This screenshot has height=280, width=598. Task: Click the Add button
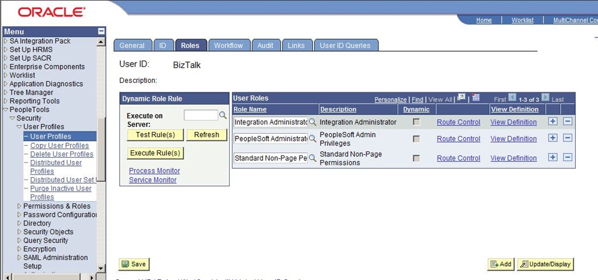click(x=501, y=264)
